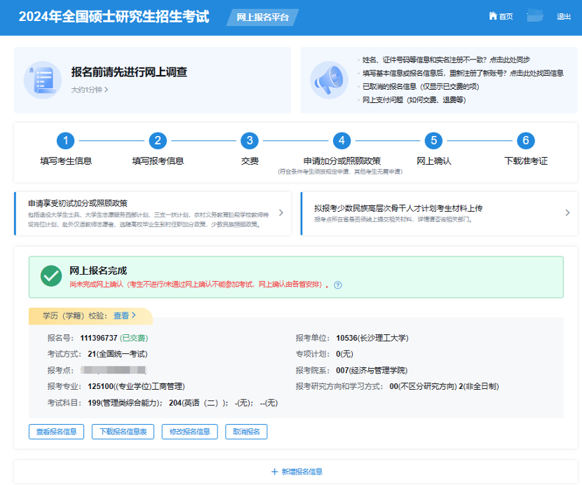Open the 网上报名平台 tab
Screen dimensions: 582x485
point(262,18)
